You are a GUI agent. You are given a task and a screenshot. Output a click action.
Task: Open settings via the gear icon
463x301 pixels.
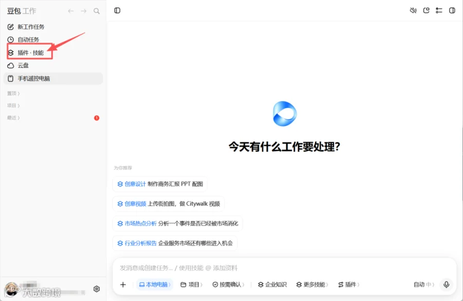click(97, 289)
